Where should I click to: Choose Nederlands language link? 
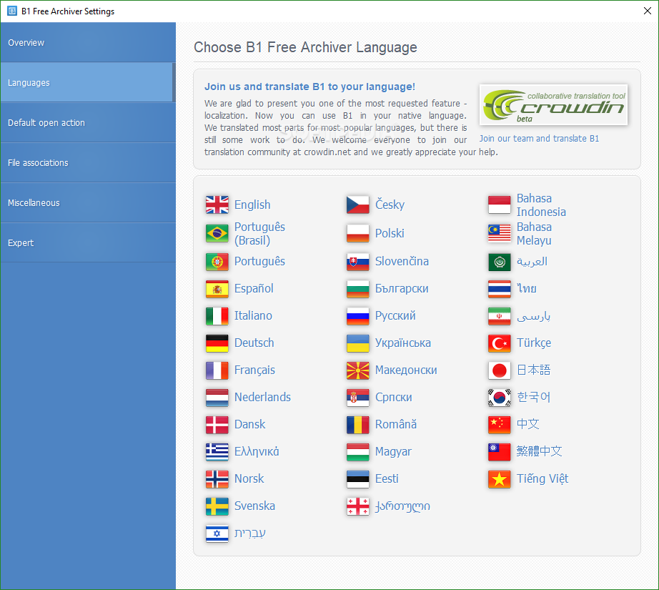point(262,397)
